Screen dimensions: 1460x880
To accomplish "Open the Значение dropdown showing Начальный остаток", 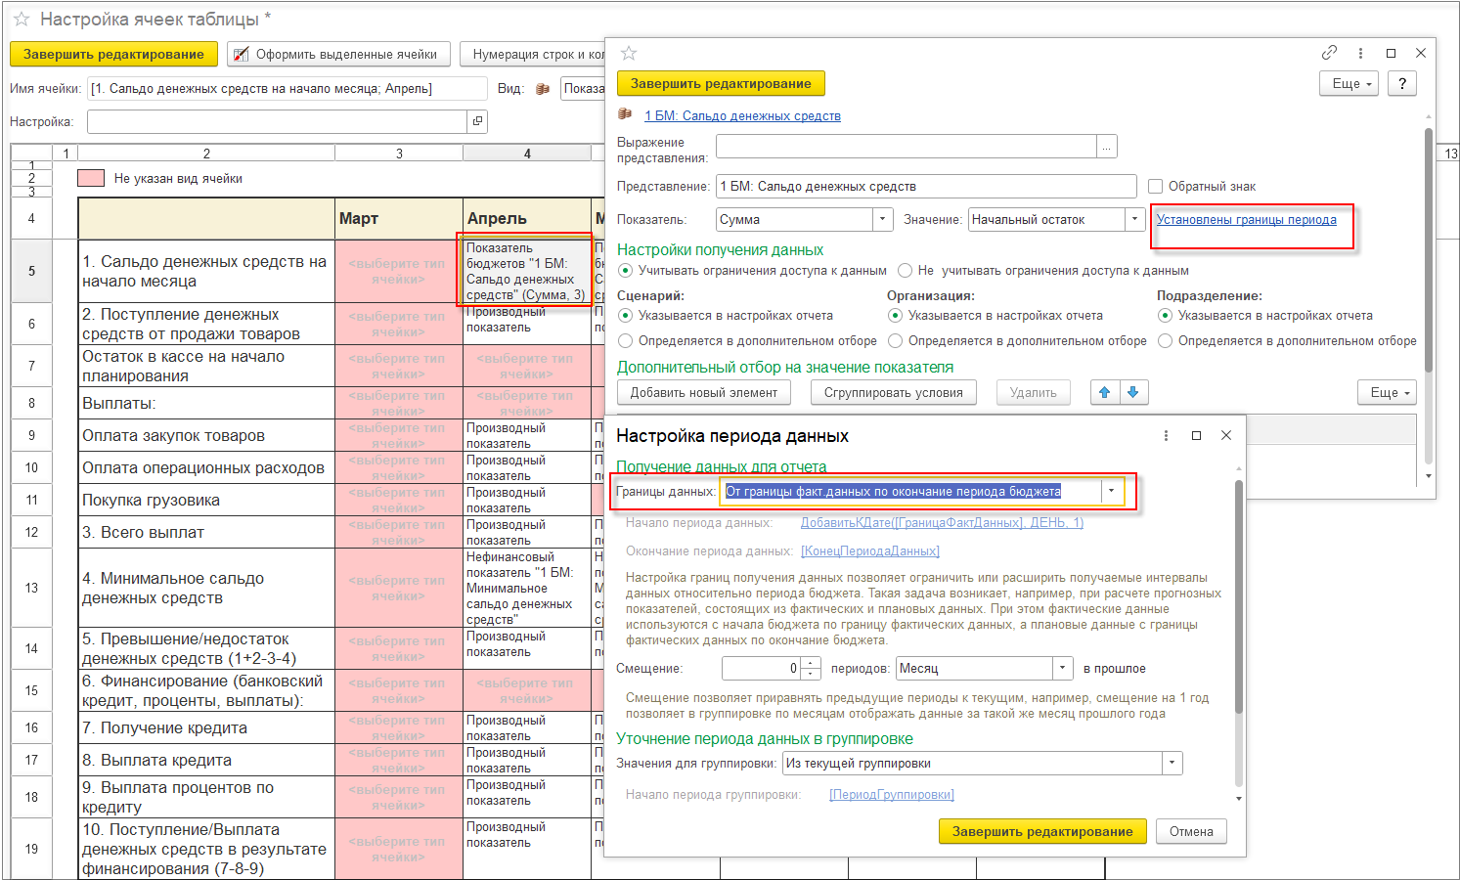I will tap(1134, 219).
